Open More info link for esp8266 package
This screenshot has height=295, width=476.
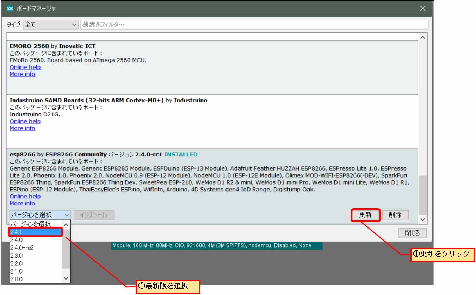coord(22,204)
